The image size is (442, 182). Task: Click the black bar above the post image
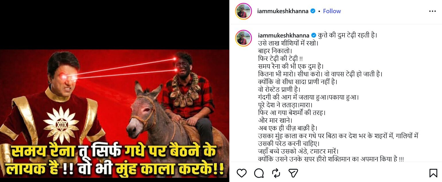click(x=115, y=25)
